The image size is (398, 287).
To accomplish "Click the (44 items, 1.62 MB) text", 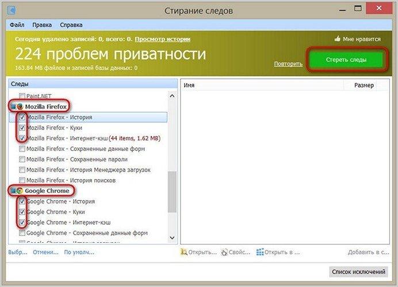I will click(x=135, y=138).
